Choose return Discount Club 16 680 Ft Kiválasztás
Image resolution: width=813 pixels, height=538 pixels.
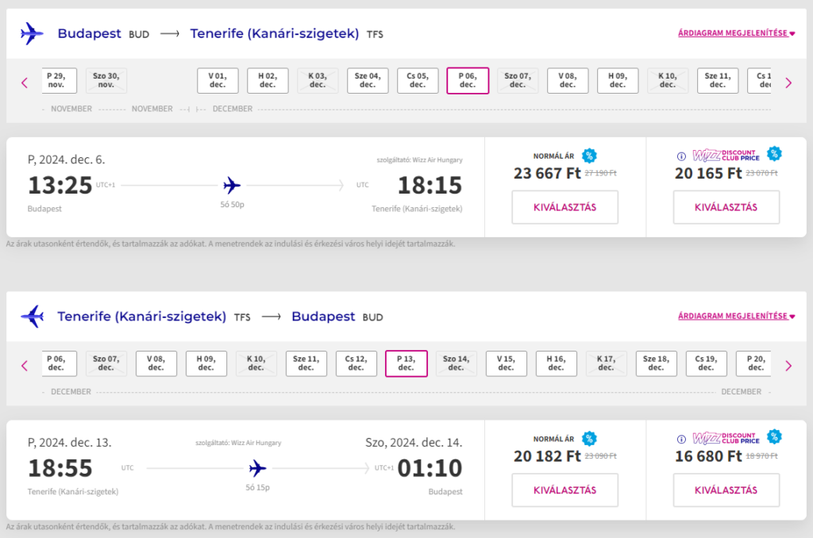coord(726,490)
